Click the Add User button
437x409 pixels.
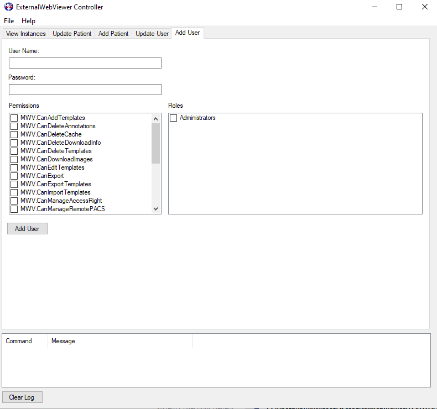click(x=27, y=229)
